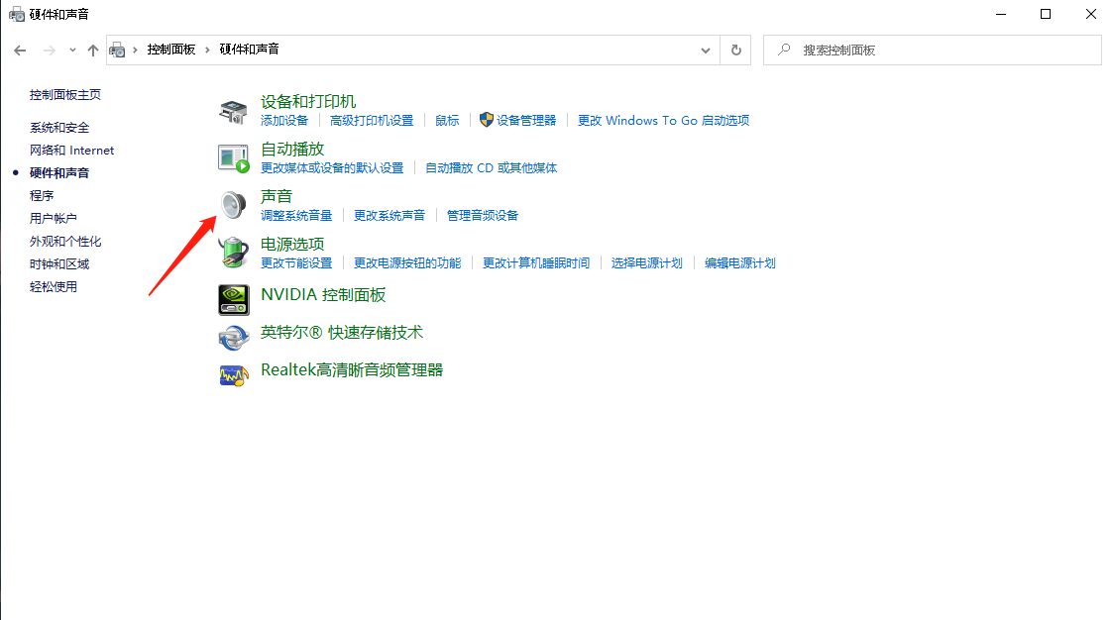Screen dimensions: 1113x620
Task: Open 更改 Windows To Go 启动选项
Action: [x=664, y=121]
